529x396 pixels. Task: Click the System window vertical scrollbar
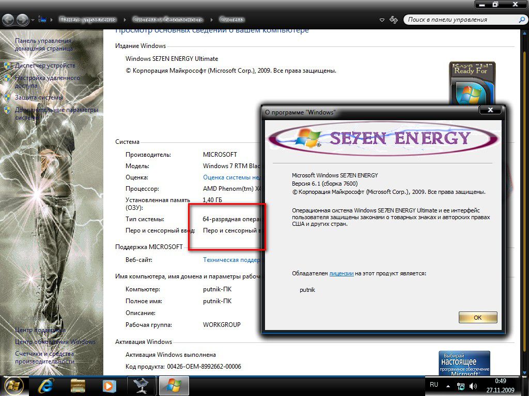coord(525,202)
